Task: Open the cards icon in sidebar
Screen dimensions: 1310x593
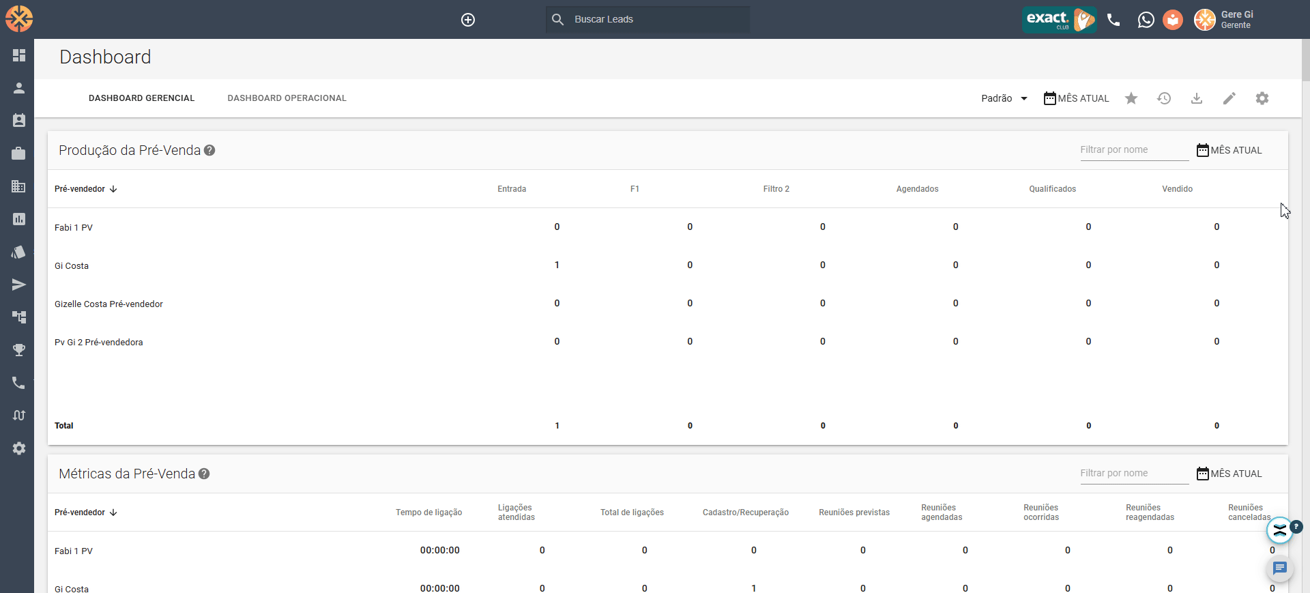Action: 19,252
